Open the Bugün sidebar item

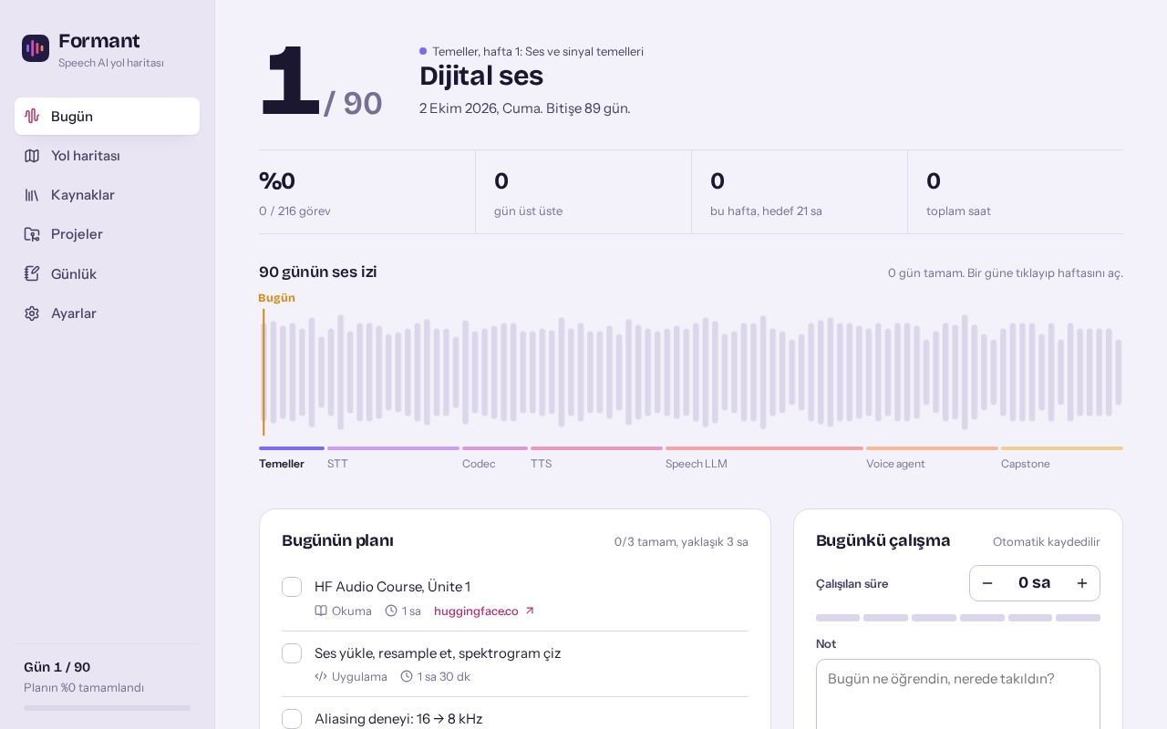[107, 116]
